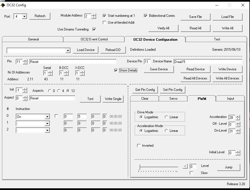Increase the Initial Level spinner
Image resolution: width=250 pixels, height=190 pixels.
point(238,151)
